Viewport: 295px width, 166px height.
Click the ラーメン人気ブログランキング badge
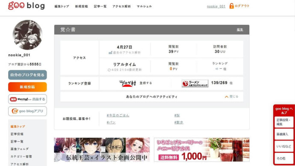195,83
